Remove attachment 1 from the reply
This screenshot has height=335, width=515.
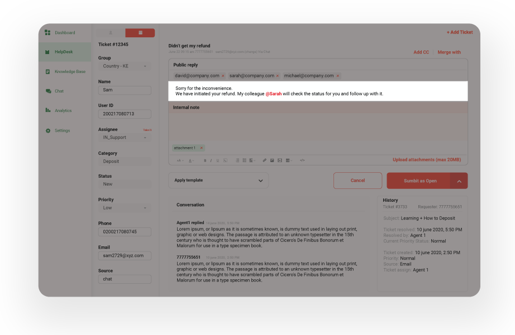pyautogui.click(x=202, y=148)
